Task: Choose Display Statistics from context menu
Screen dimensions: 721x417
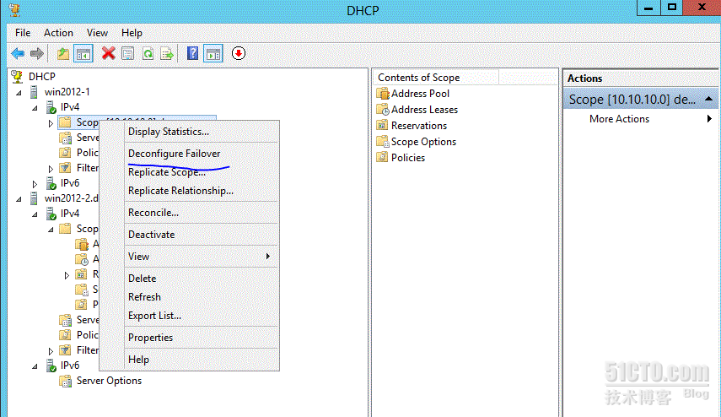Action: click(202, 132)
